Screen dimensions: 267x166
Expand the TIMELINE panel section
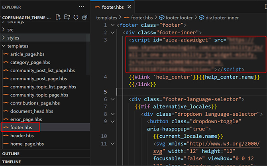pos(12,162)
